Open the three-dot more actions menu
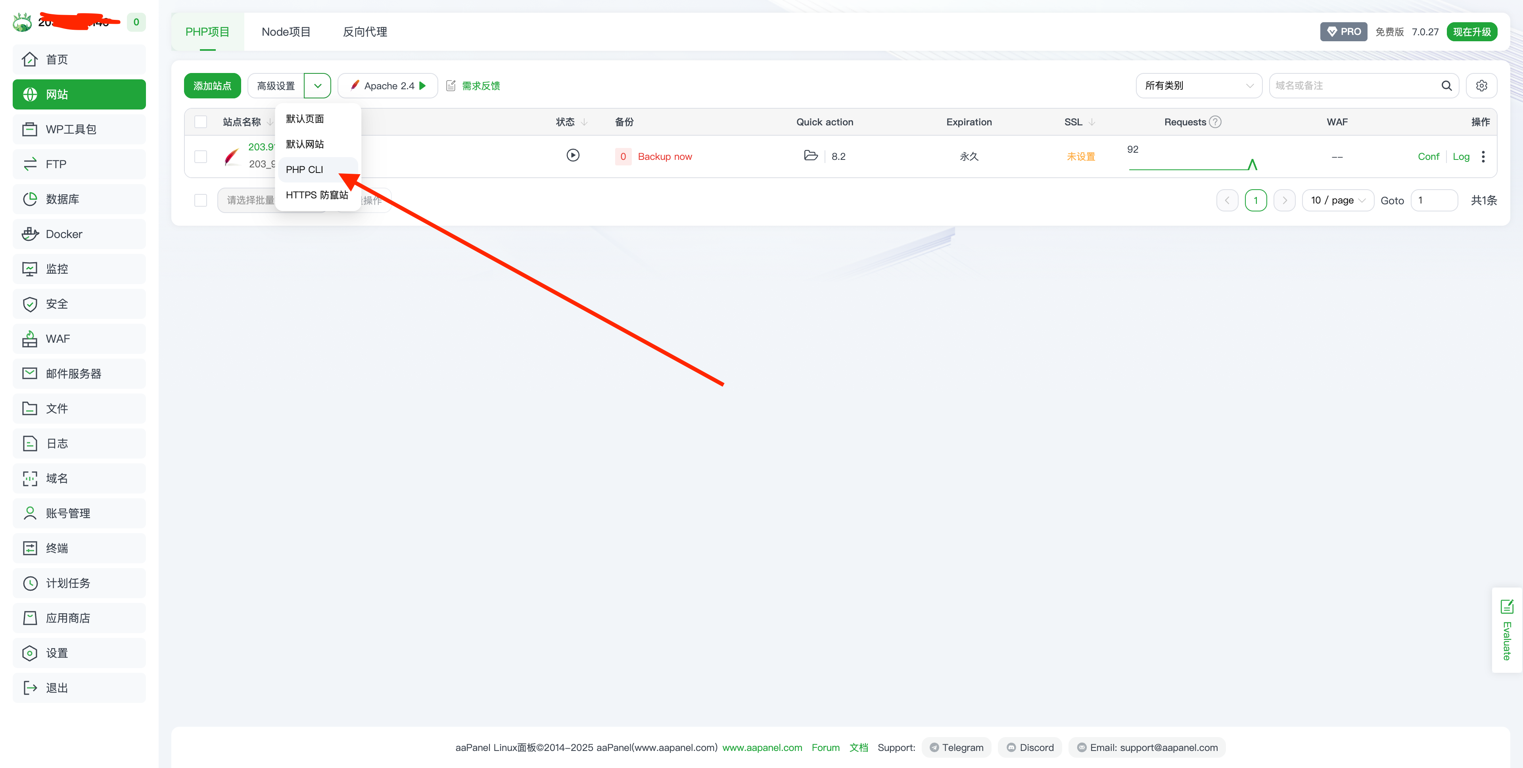This screenshot has width=1523, height=768. (x=1483, y=157)
